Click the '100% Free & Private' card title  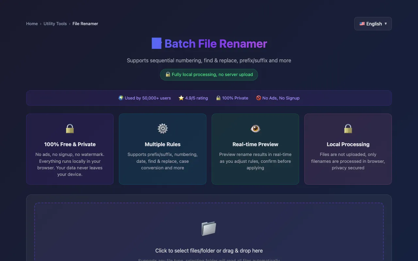(x=70, y=144)
